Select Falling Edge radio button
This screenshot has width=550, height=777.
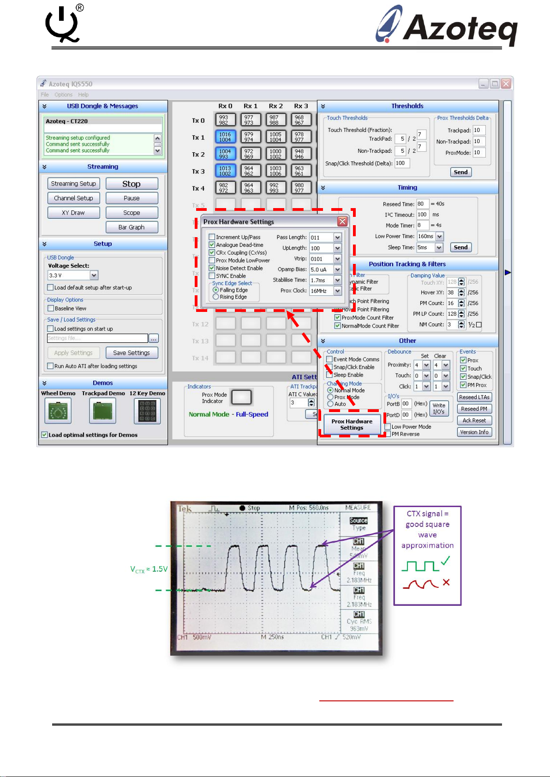[215, 290]
